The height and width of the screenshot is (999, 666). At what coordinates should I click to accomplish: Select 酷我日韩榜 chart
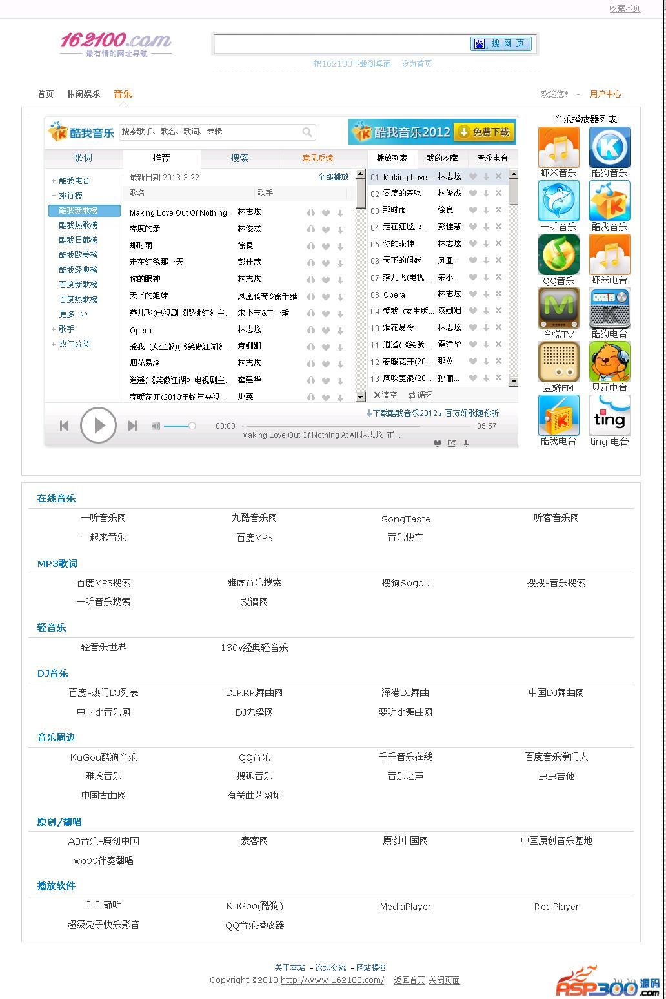(78, 240)
